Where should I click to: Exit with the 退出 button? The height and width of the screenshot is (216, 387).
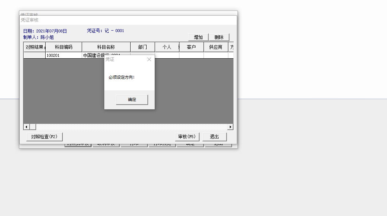214,137
